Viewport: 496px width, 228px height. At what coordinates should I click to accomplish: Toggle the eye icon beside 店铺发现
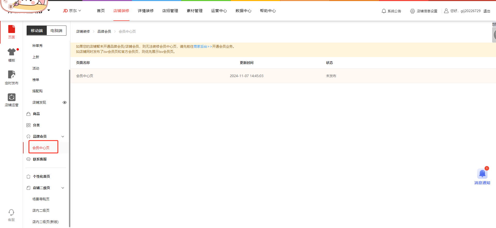pos(65,102)
